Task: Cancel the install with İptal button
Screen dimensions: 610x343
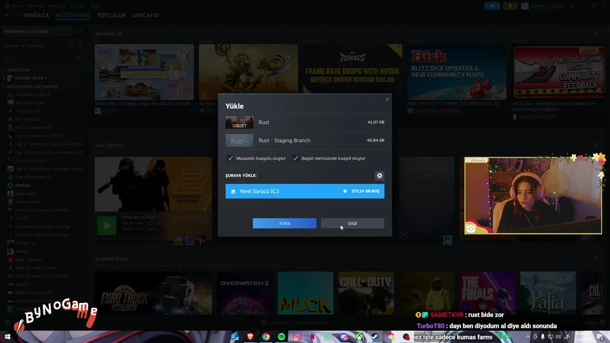Action: coord(353,223)
